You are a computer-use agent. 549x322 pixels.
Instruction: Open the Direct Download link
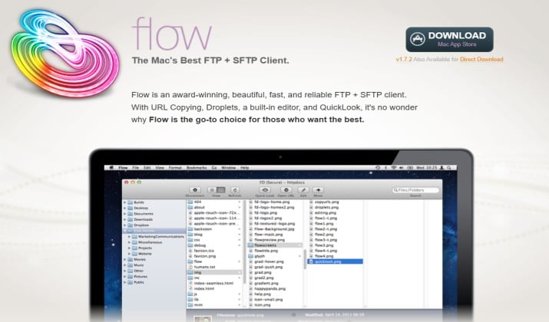coord(481,60)
